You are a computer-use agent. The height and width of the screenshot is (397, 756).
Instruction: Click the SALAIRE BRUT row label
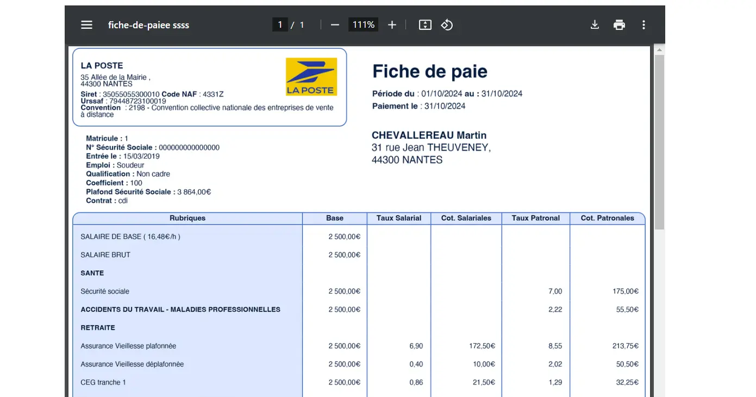click(x=105, y=255)
